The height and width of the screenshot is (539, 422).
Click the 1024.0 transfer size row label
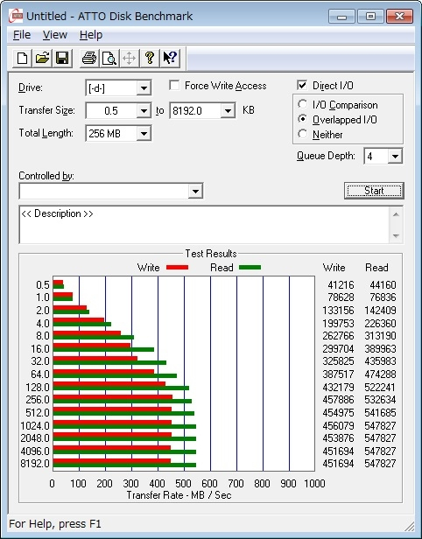[x=35, y=426]
